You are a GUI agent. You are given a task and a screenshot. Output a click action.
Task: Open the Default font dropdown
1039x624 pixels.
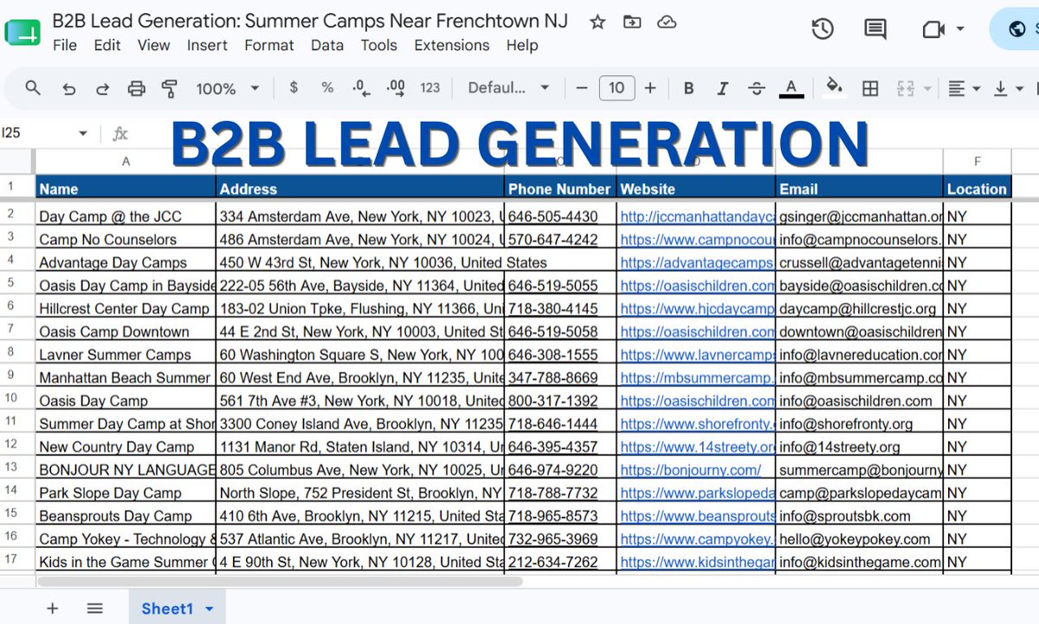click(x=509, y=87)
